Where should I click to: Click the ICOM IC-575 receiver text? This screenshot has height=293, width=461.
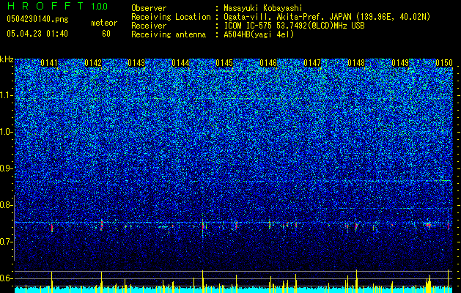(294, 26)
